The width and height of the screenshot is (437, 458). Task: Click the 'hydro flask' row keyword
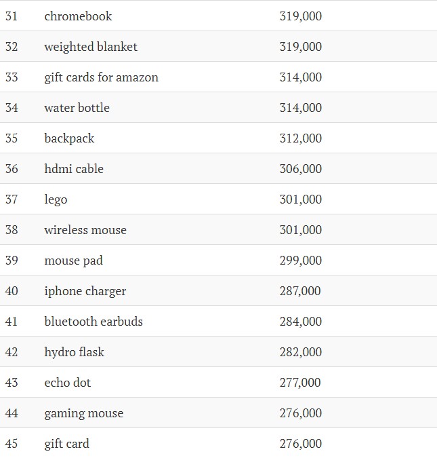74,352
